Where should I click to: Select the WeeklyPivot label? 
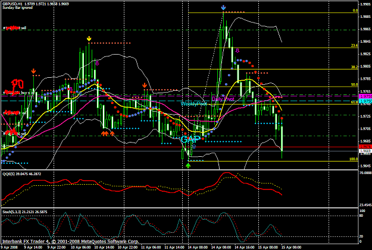(194, 104)
